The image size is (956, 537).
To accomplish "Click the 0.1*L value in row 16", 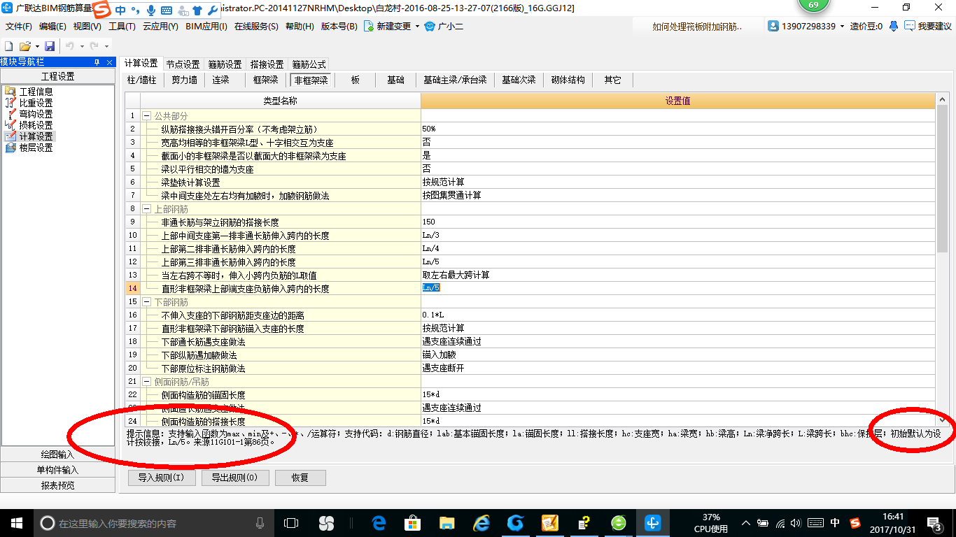I will coord(432,315).
